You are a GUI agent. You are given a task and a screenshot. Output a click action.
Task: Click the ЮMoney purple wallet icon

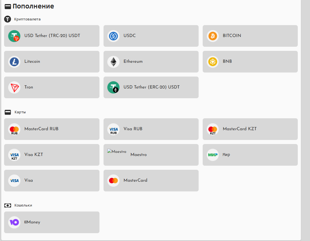(14, 222)
